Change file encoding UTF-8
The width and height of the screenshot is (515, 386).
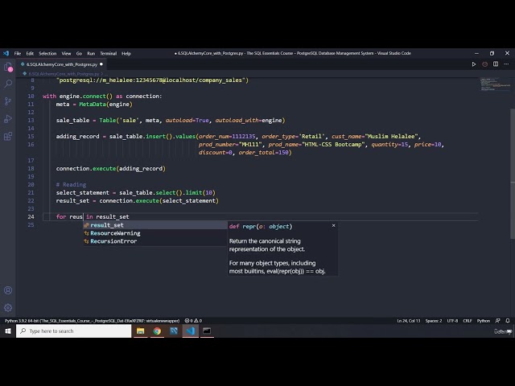452,321
